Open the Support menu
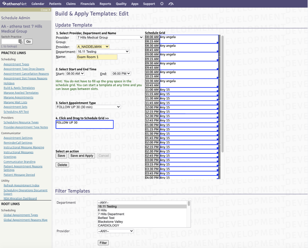 [x=149, y=4]
